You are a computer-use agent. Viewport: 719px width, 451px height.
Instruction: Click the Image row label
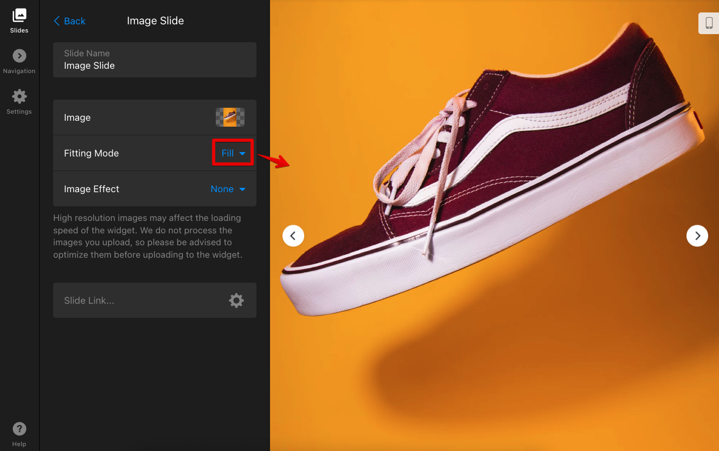77,117
